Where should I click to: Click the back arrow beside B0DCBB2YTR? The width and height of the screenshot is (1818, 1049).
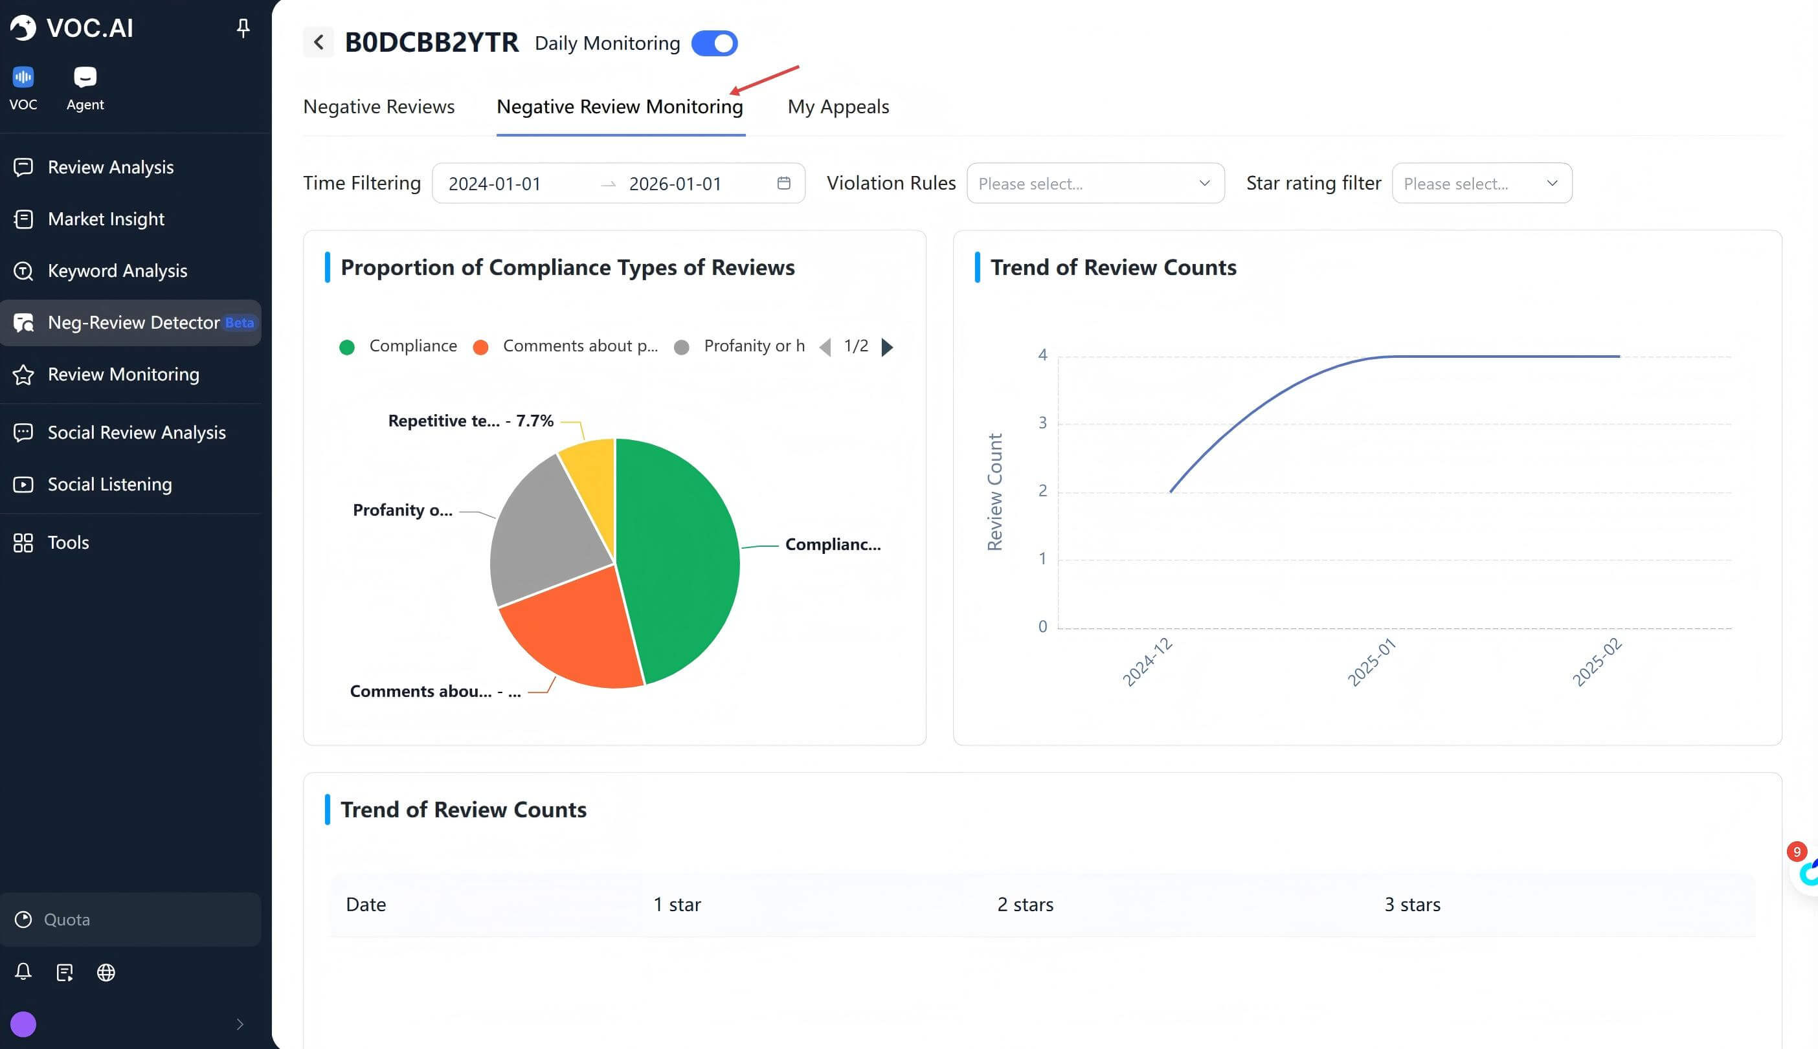(x=318, y=43)
